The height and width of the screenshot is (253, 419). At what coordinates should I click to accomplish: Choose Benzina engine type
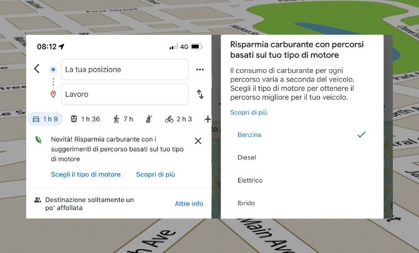(x=302, y=135)
